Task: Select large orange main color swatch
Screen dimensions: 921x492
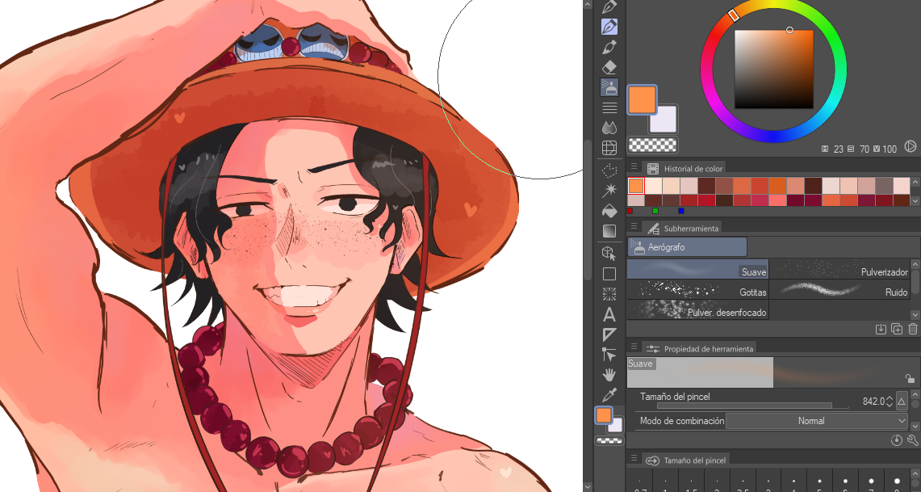Action: coord(642,99)
